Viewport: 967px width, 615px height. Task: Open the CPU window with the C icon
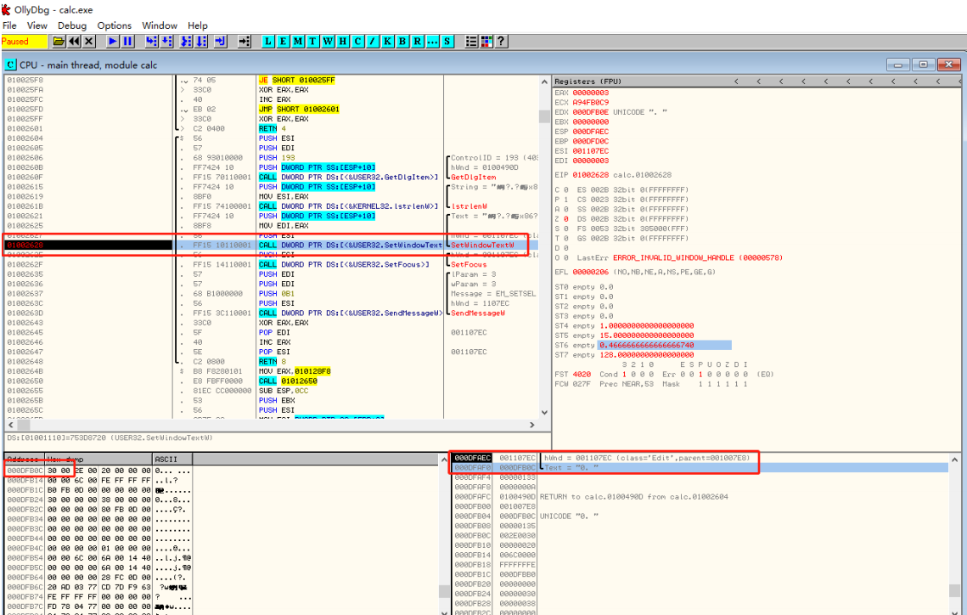click(357, 42)
